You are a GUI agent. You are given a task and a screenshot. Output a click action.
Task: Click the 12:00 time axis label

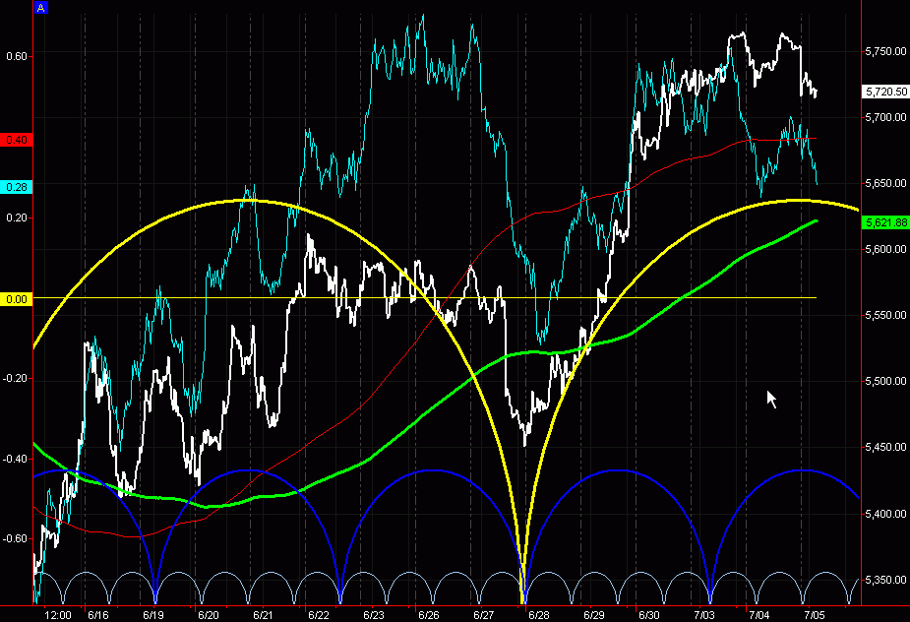(58, 616)
